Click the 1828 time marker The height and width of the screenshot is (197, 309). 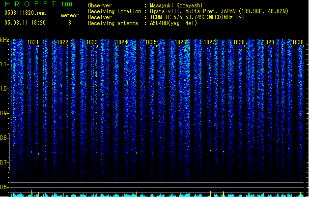(239, 42)
